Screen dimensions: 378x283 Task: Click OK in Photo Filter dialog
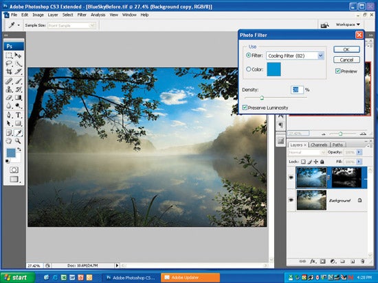[346, 49]
